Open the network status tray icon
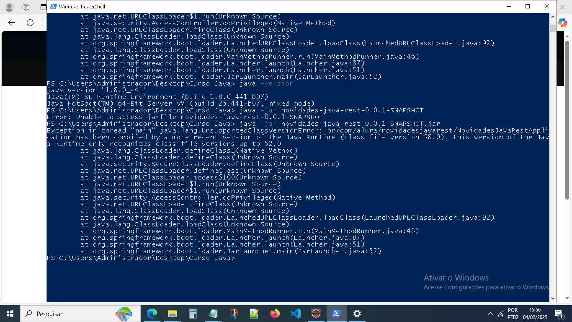Screen dimensions: 572x322 tap(501, 314)
